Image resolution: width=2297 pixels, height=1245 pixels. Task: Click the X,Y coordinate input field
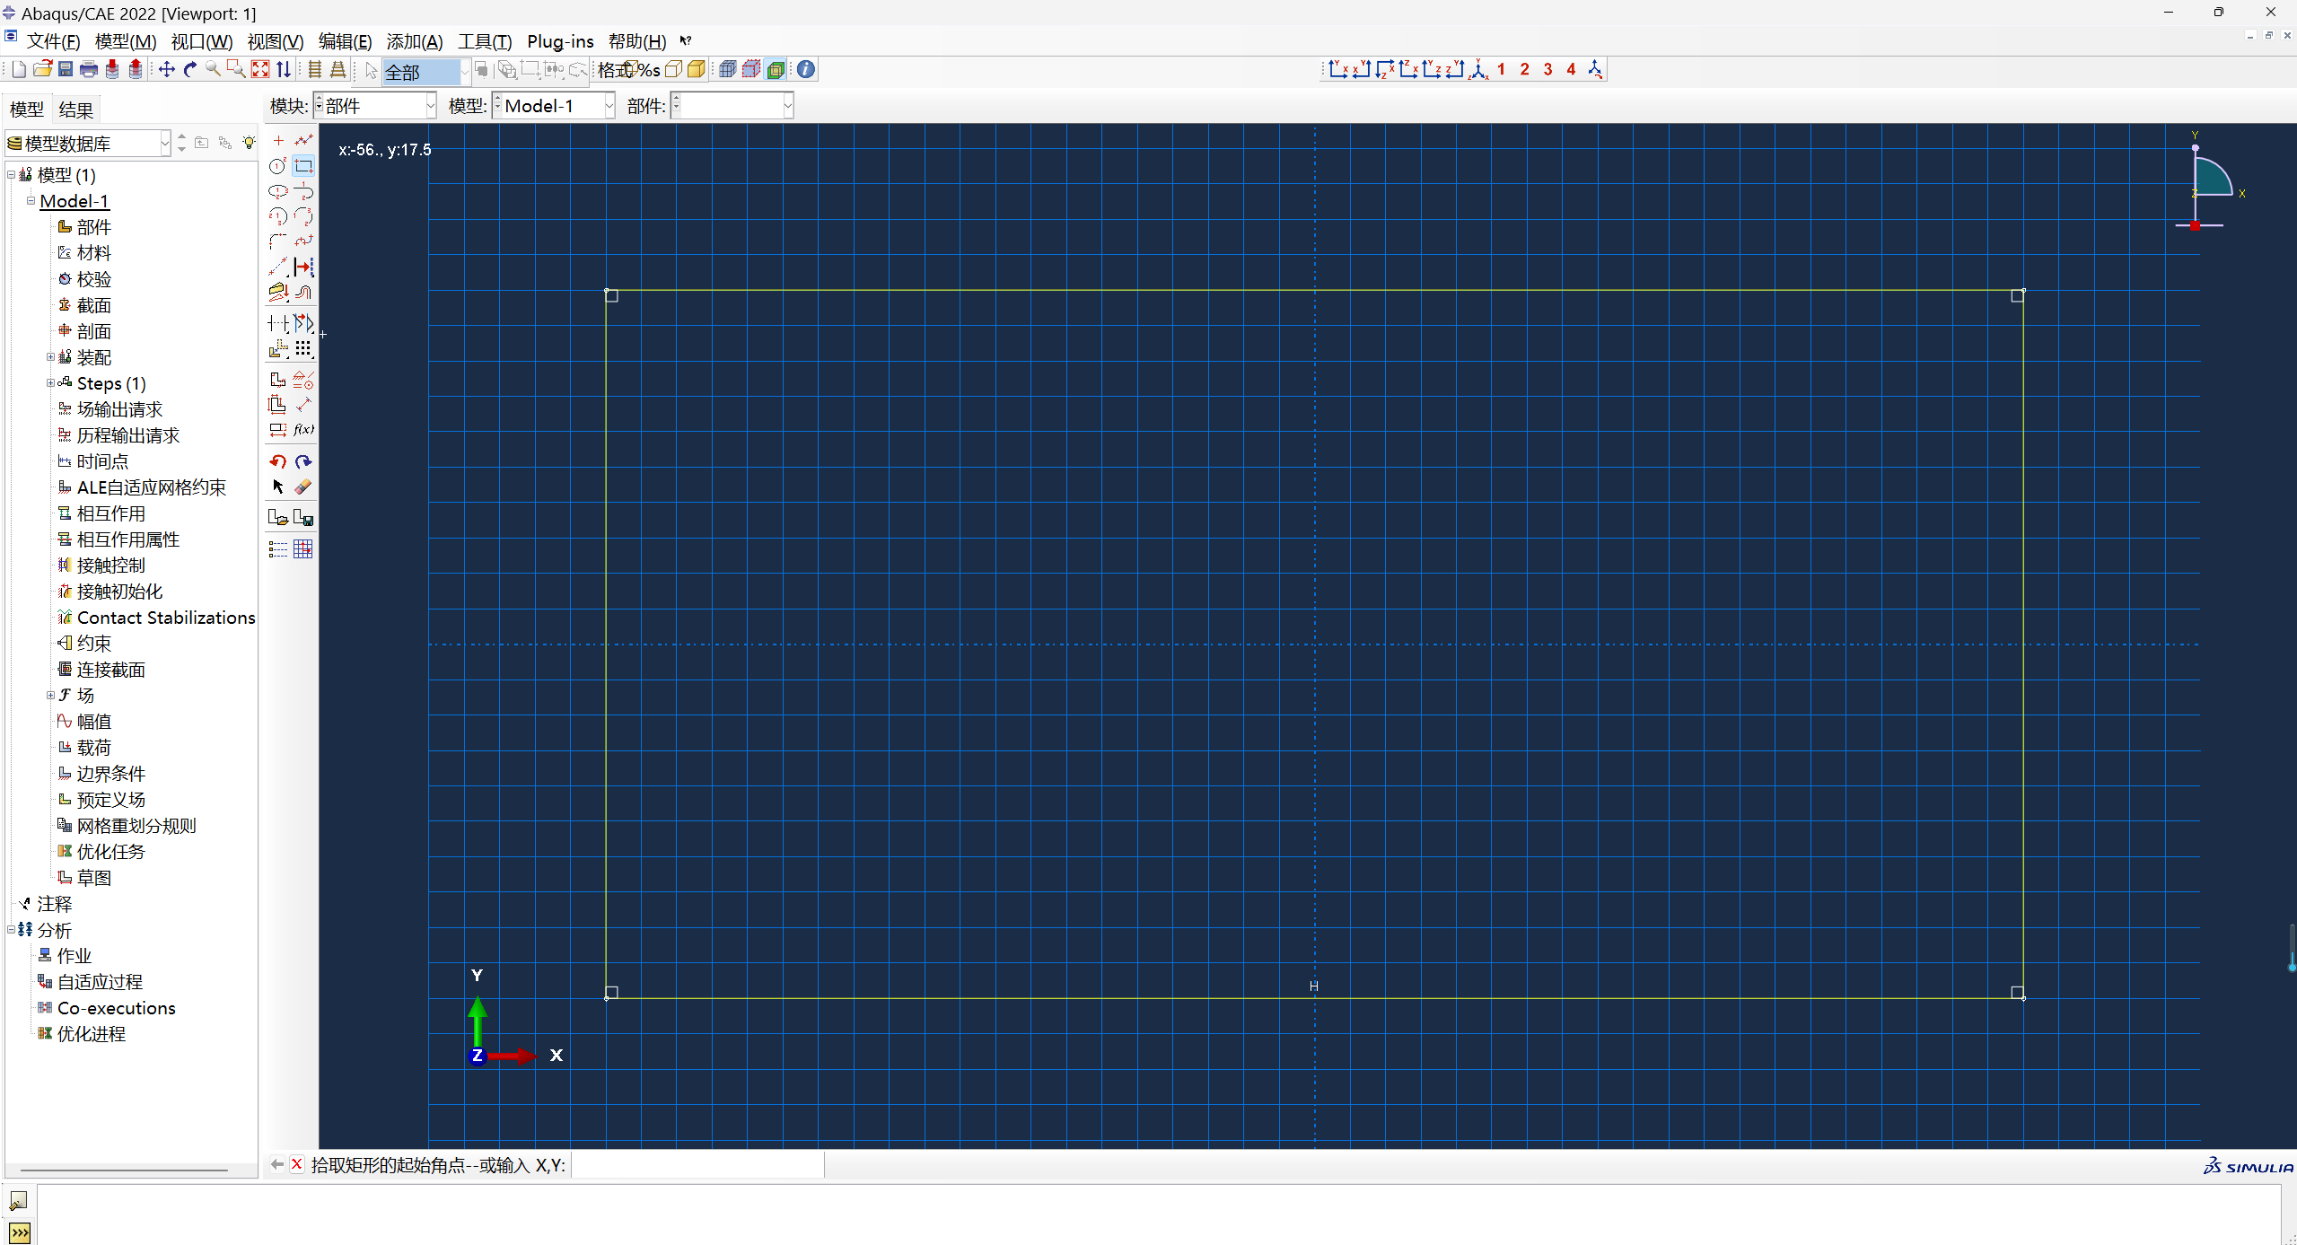coord(697,1165)
